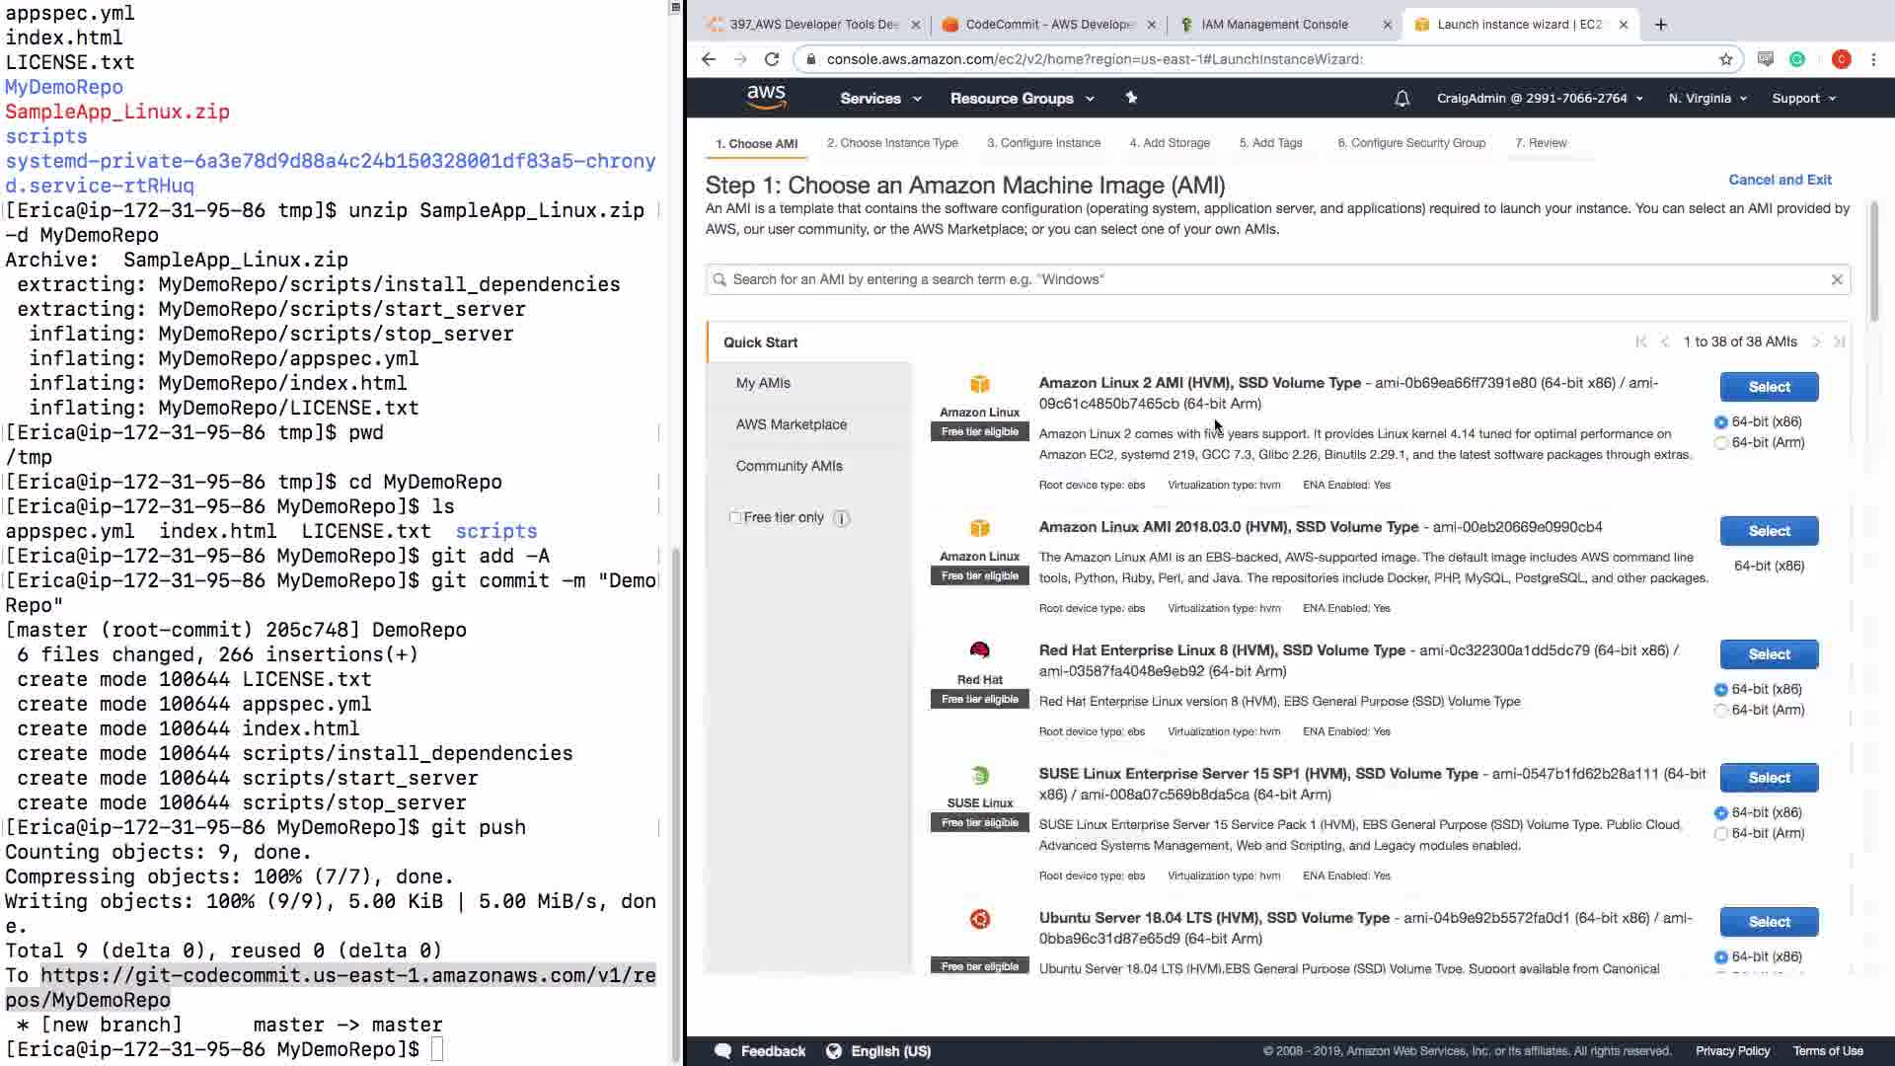Select 64-bit (Arm) for Amazon Linux 2
The image size is (1895, 1066).
pyautogui.click(x=1721, y=443)
